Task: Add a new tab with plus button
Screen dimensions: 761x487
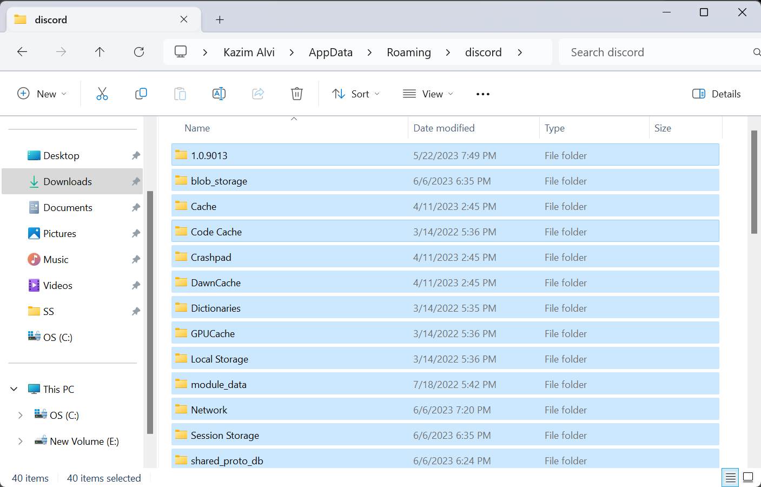Action: pos(220,20)
